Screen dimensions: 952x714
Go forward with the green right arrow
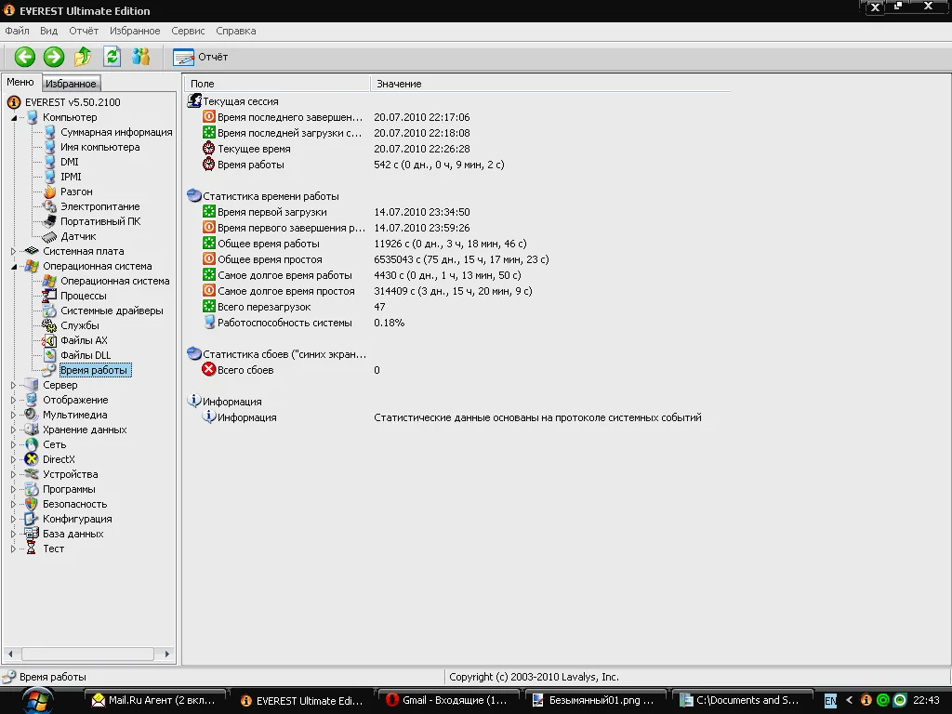[x=53, y=57]
